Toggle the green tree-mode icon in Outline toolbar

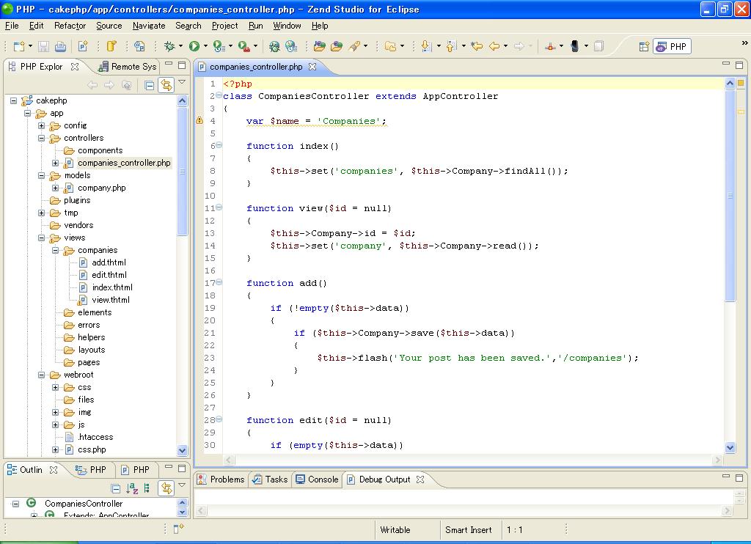point(147,488)
